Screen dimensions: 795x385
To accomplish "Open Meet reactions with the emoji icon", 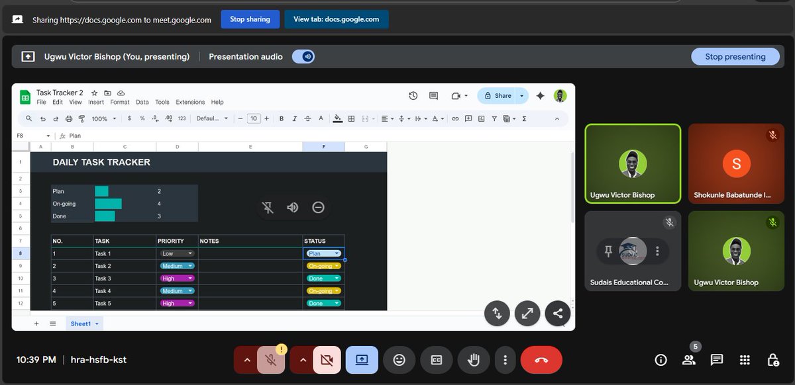I will (x=399, y=360).
